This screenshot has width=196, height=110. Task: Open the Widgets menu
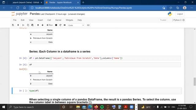[x=69, y=20]
